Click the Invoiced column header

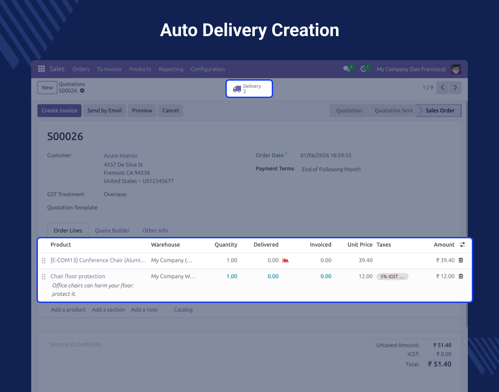[320, 245]
